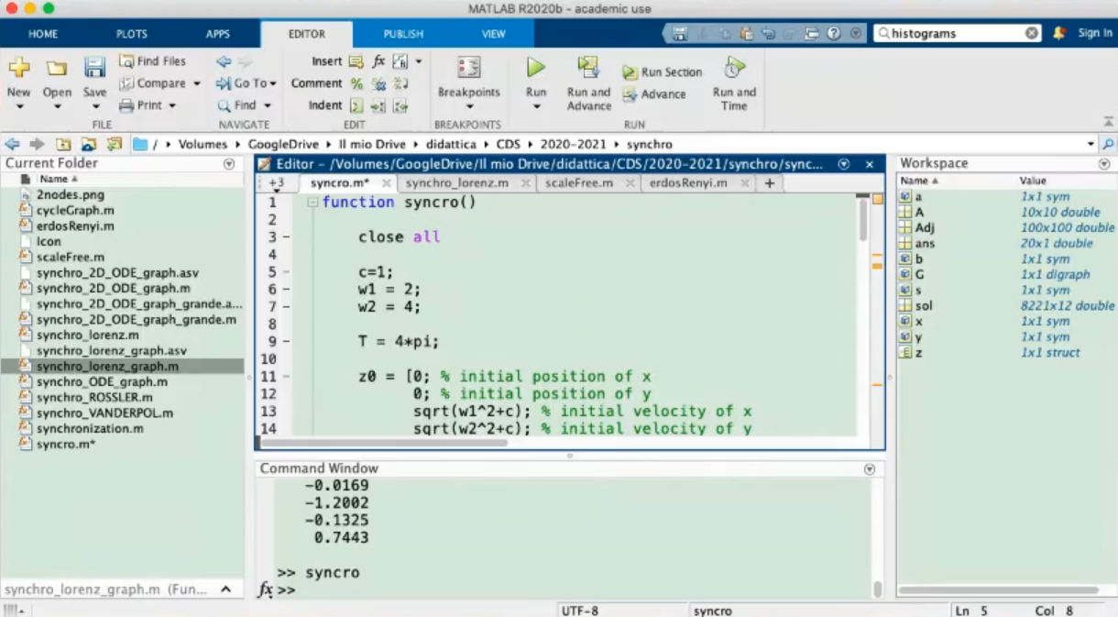This screenshot has height=617, width=1118.
Task: Clear the histograms search field
Action: click(x=1032, y=33)
